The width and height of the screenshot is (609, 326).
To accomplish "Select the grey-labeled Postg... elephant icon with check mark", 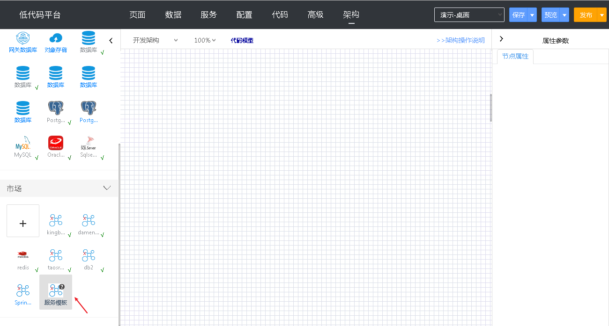I will click(x=56, y=108).
